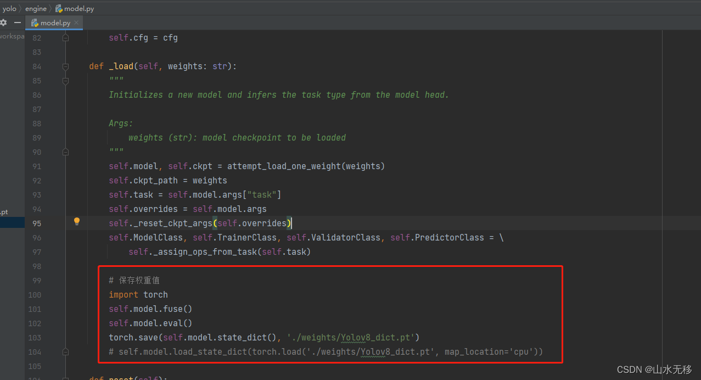Image resolution: width=701 pixels, height=380 pixels.
Task: Click line number 99 in the gutter
Action: point(36,281)
